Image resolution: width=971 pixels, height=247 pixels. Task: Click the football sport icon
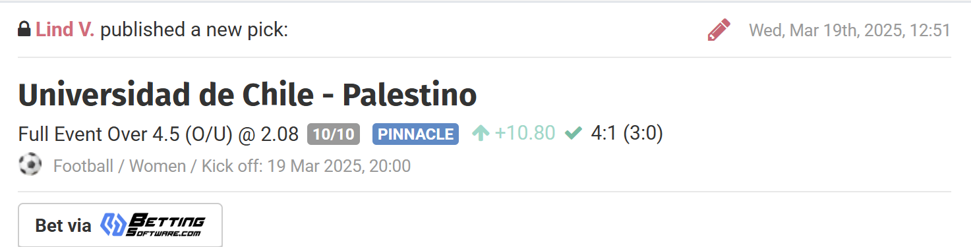pyautogui.click(x=30, y=165)
